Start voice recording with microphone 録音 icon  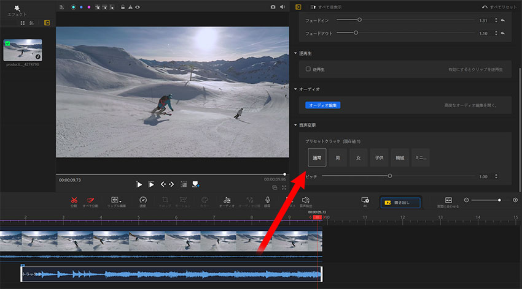(x=267, y=201)
